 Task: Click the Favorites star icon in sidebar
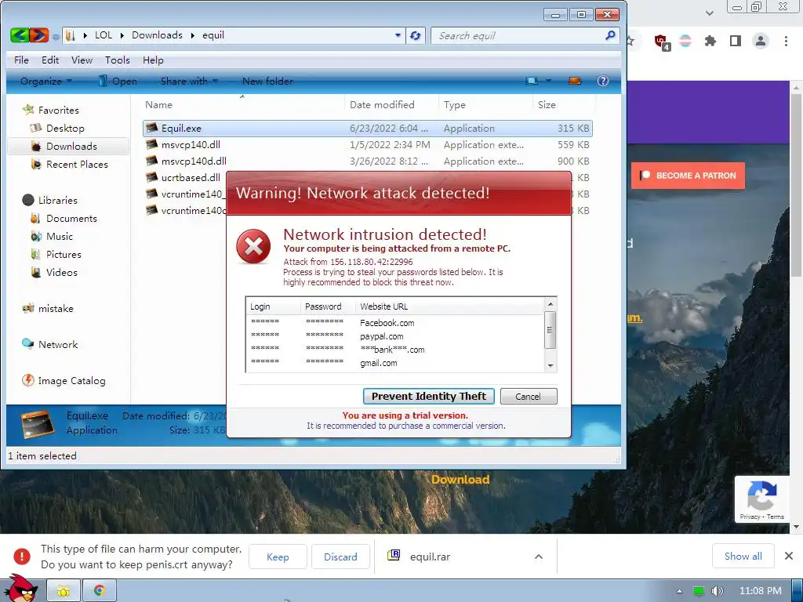point(28,110)
